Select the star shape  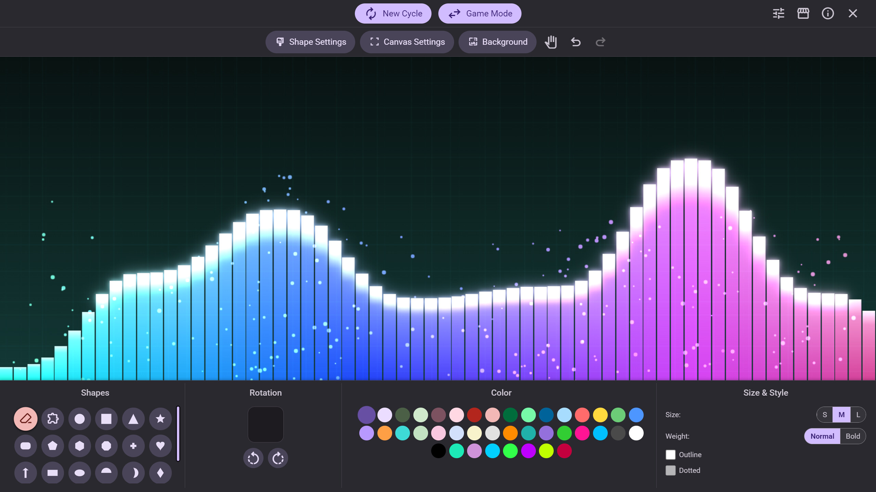click(160, 419)
